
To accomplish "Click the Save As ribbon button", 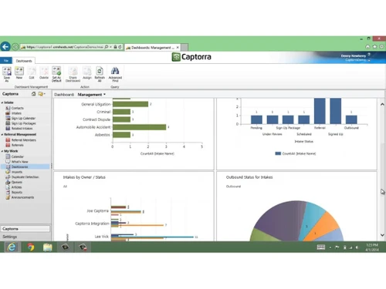I will tap(7, 74).
